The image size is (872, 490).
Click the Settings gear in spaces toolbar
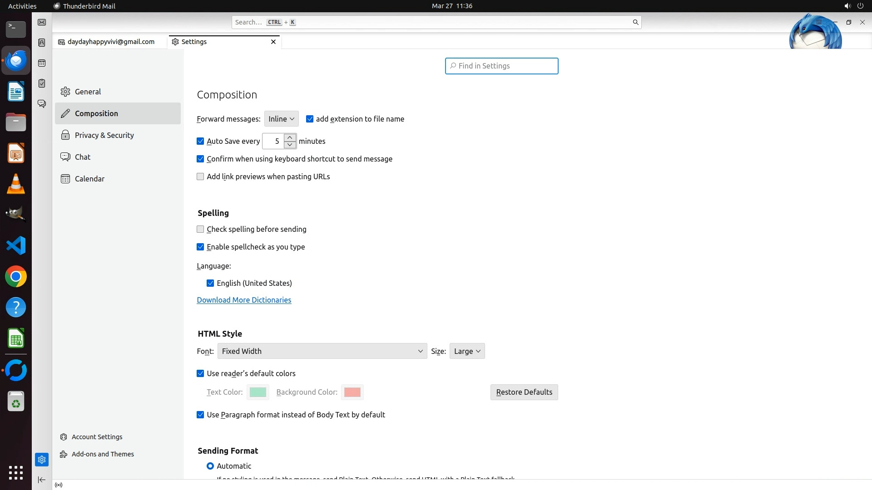tap(42, 460)
